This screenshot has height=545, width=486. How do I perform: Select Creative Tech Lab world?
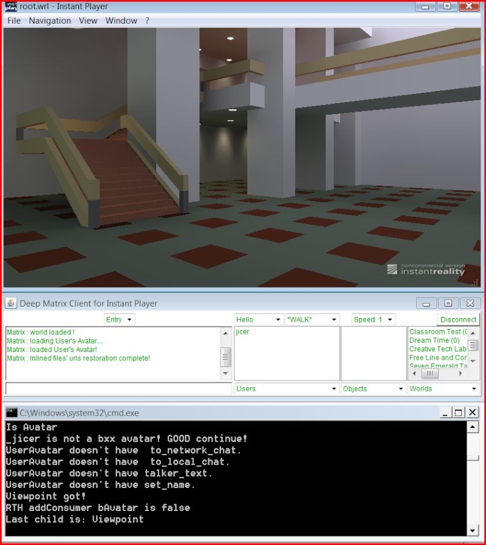click(x=437, y=349)
